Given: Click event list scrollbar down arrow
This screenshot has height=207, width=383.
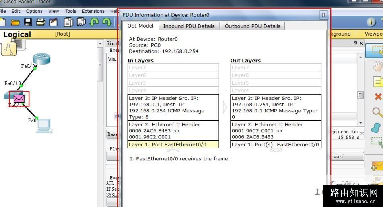Looking at the screenshot, I should [360, 123].
